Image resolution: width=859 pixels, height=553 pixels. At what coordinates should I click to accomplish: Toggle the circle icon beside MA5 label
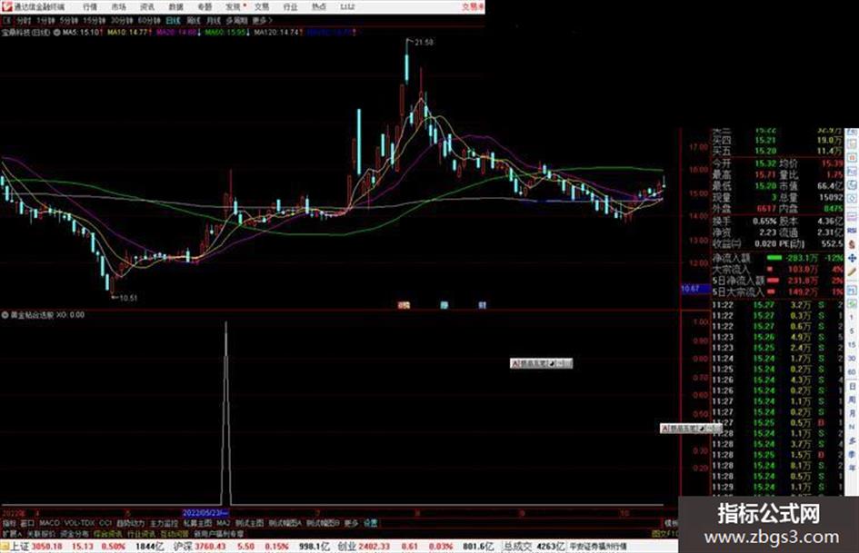(57, 33)
